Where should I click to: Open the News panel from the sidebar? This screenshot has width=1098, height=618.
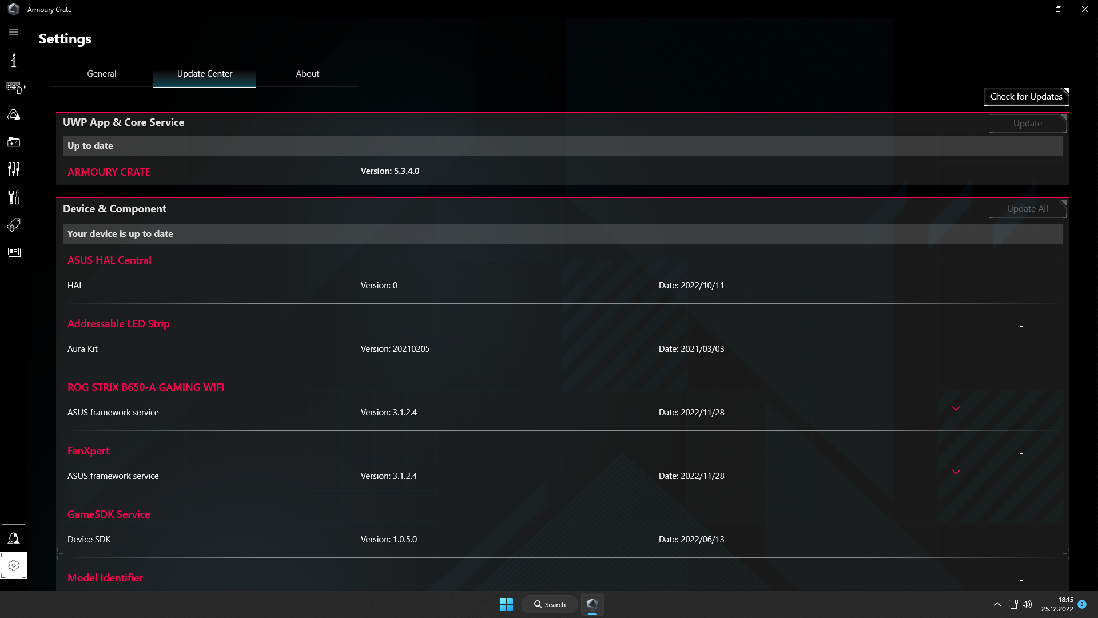click(x=14, y=252)
